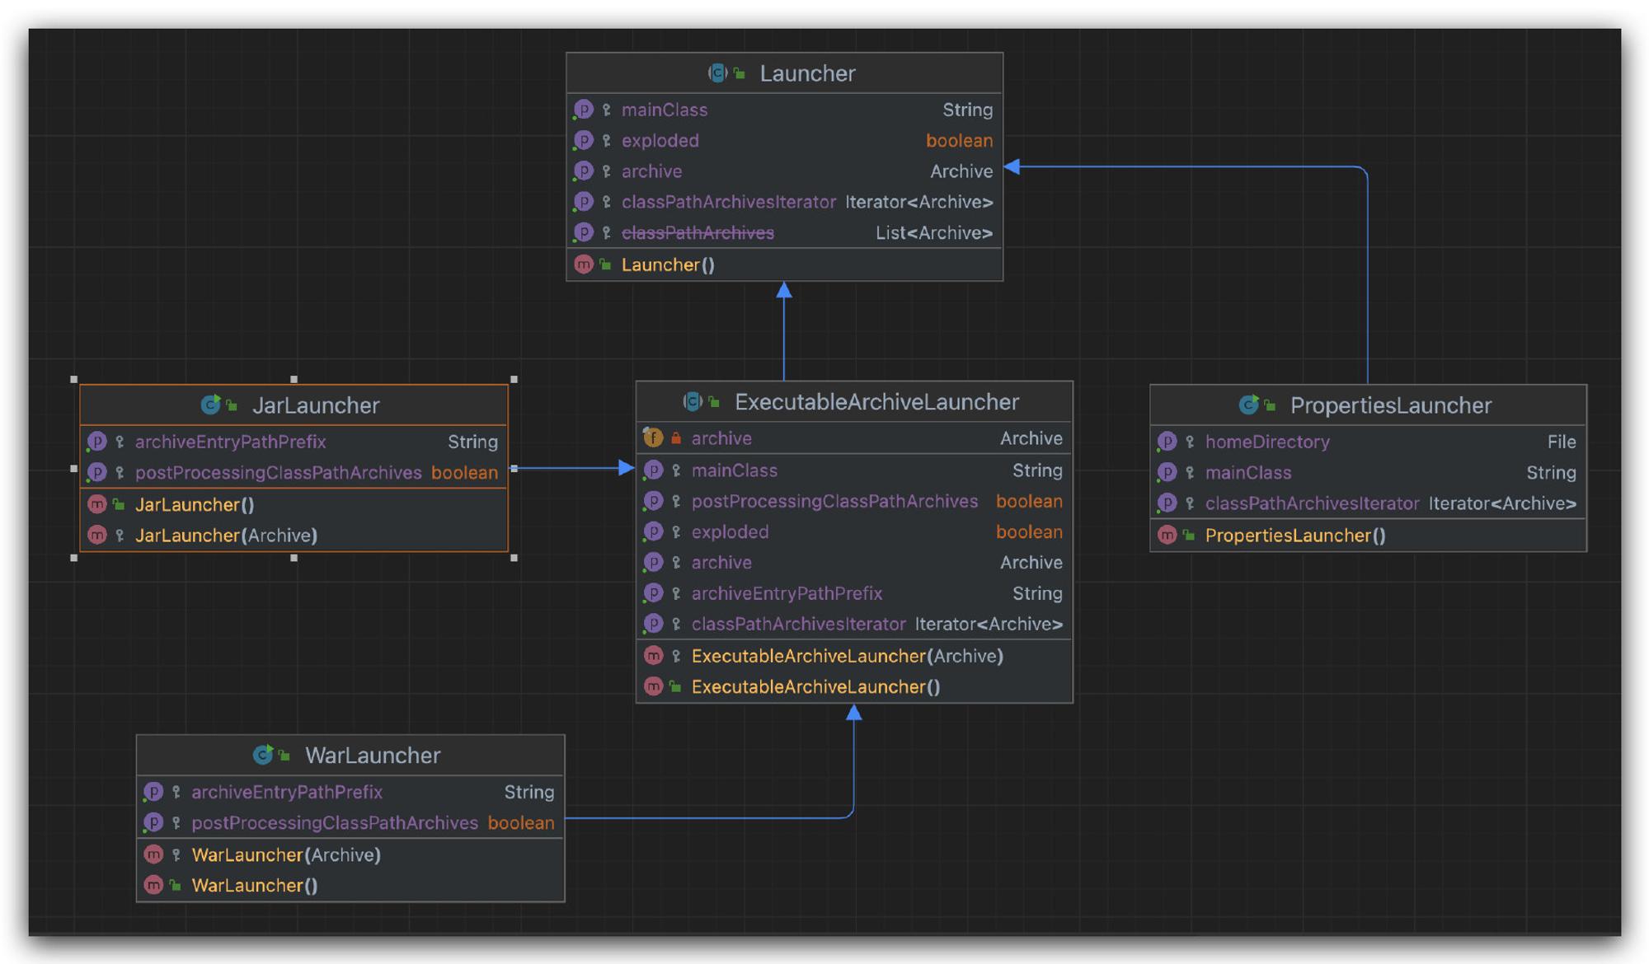Click the inheritance arrowhead pointing into Launcher's right side
1649x964 pixels.
click(x=1012, y=167)
